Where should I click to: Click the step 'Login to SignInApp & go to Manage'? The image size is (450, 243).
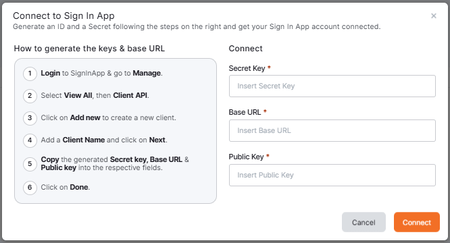[101, 74]
